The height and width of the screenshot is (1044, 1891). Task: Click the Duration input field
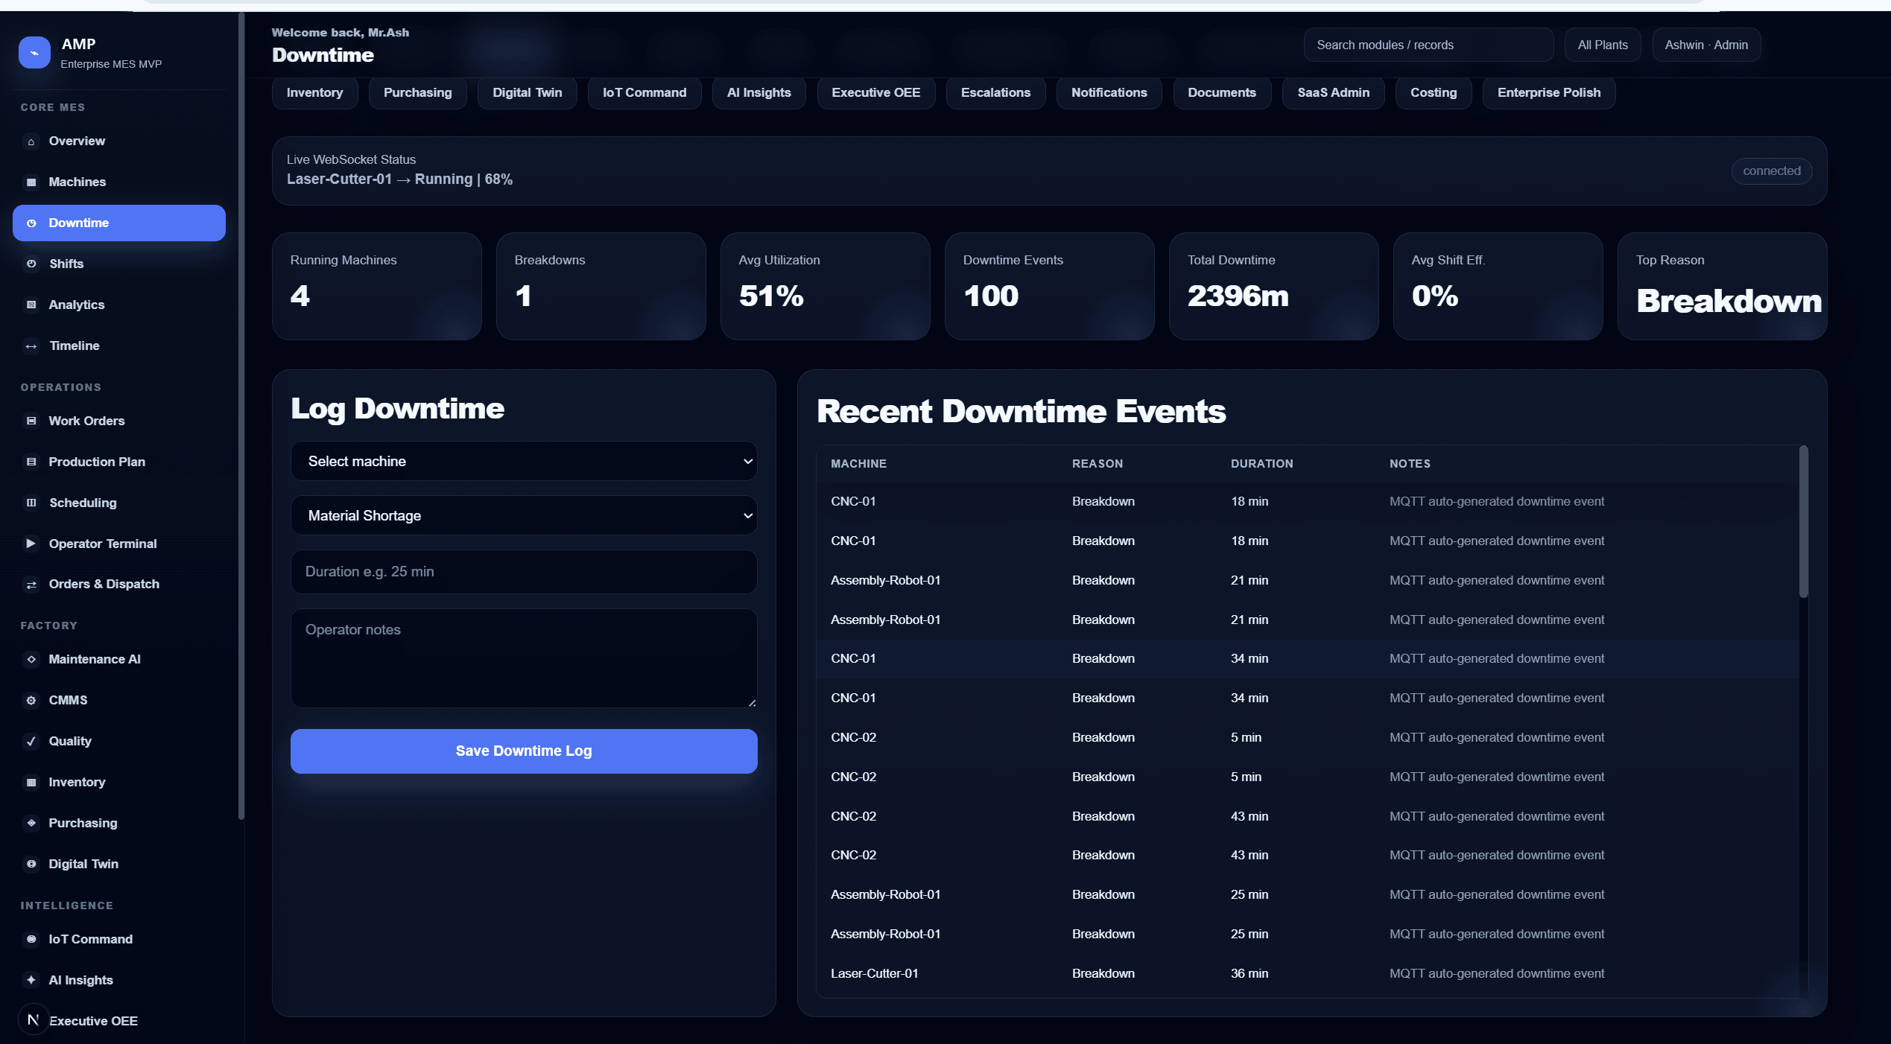point(524,572)
